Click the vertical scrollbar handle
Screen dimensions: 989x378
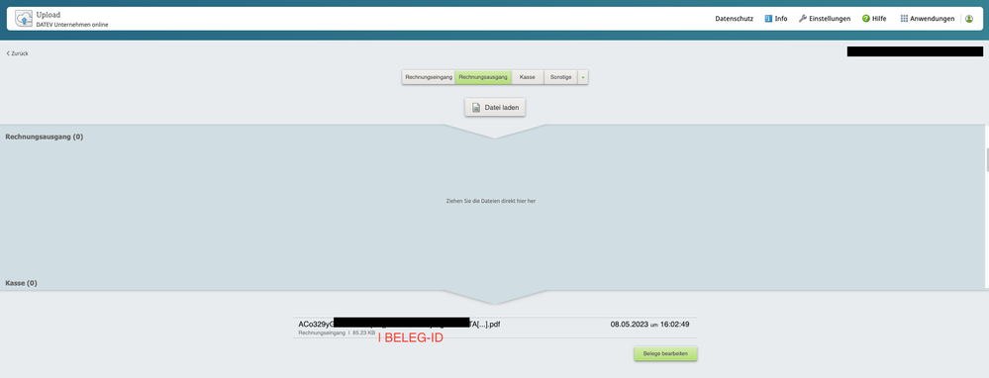pyautogui.click(x=986, y=160)
